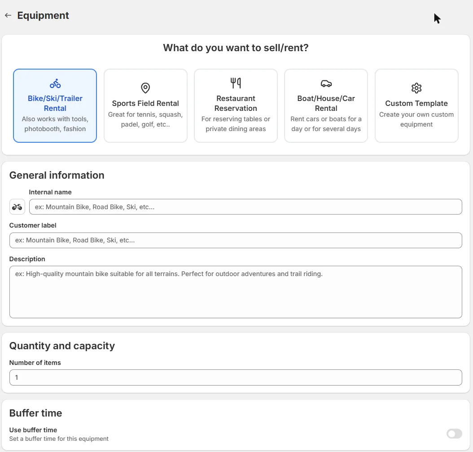Click inside the Description text area
The width and height of the screenshot is (473, 452).
(236, 292)
